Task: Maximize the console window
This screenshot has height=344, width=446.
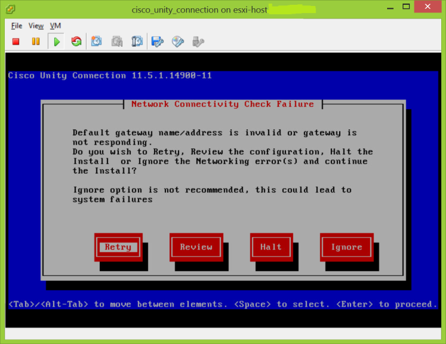Action: pyautogui.click(x=406, y=7)
